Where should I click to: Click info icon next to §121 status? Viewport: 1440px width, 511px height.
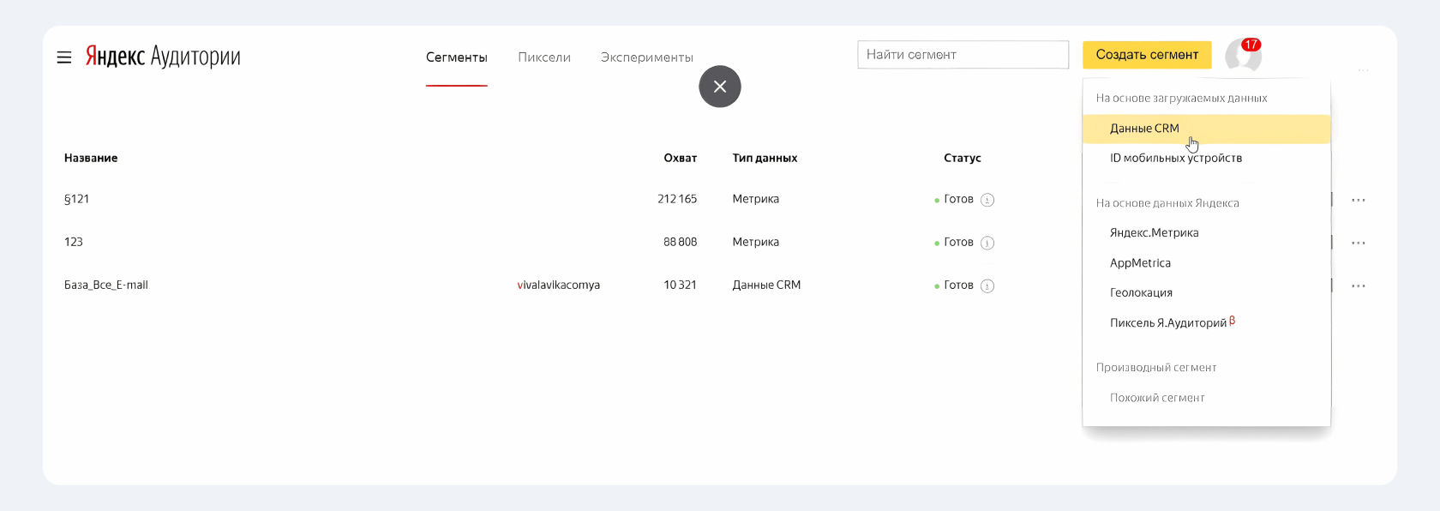coord(987,200)
